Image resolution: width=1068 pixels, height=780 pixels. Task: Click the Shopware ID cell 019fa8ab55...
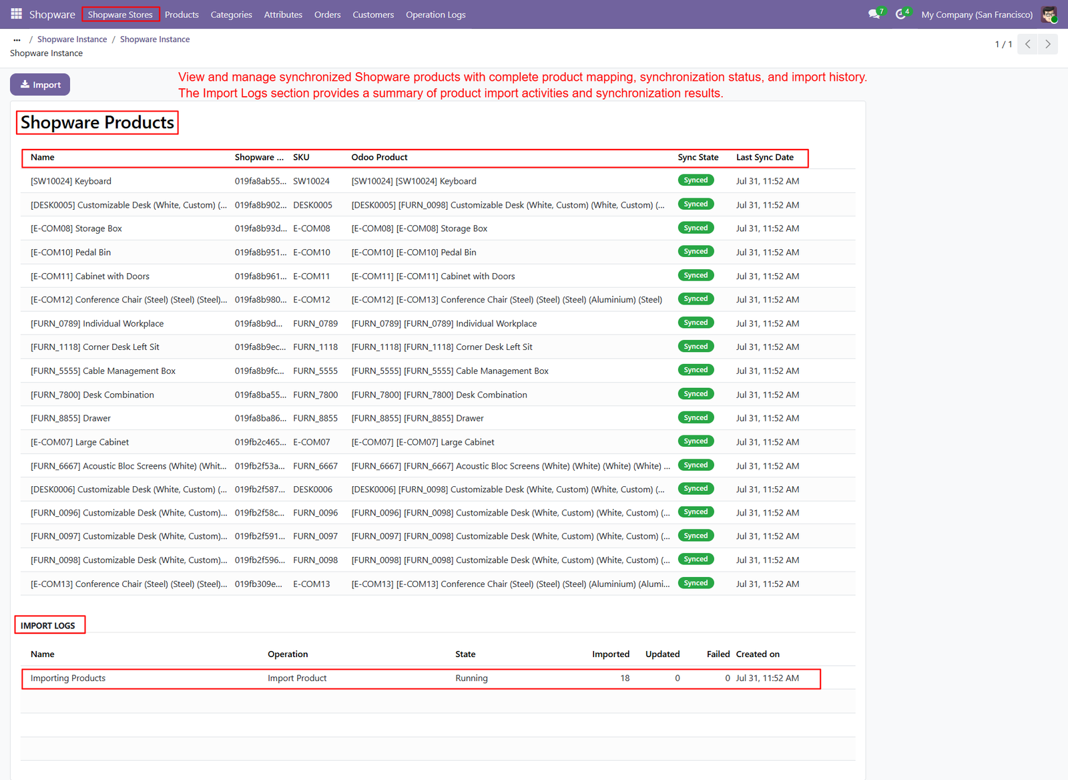[x=260, y=181]
